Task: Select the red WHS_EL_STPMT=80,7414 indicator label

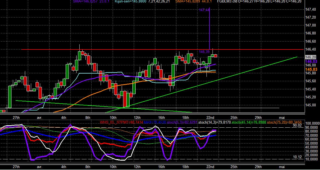Action: click(x=121, y=122)
